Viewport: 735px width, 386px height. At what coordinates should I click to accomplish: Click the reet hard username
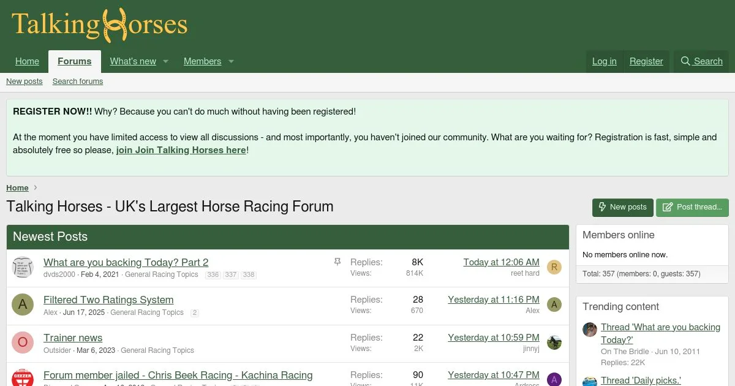(x=525, y=273)
